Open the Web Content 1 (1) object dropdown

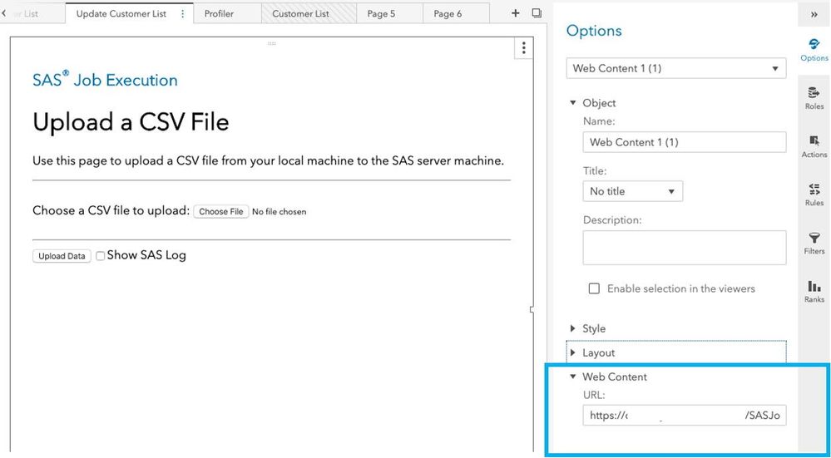[675, 68]
